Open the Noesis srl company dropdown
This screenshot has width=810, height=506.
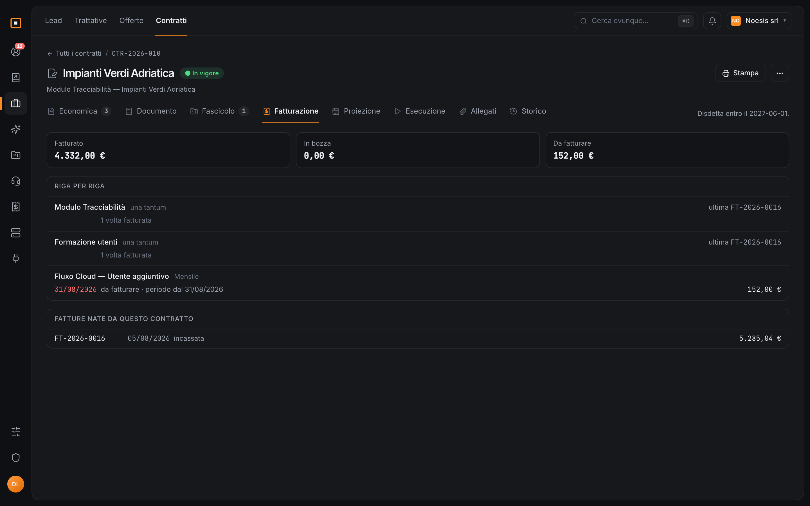coord(759,21)
